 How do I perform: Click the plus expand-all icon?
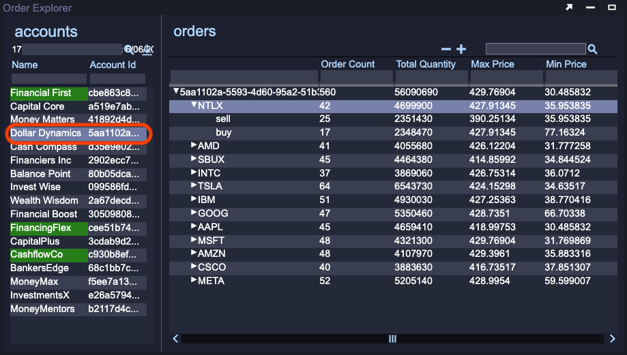coord(461,49)
